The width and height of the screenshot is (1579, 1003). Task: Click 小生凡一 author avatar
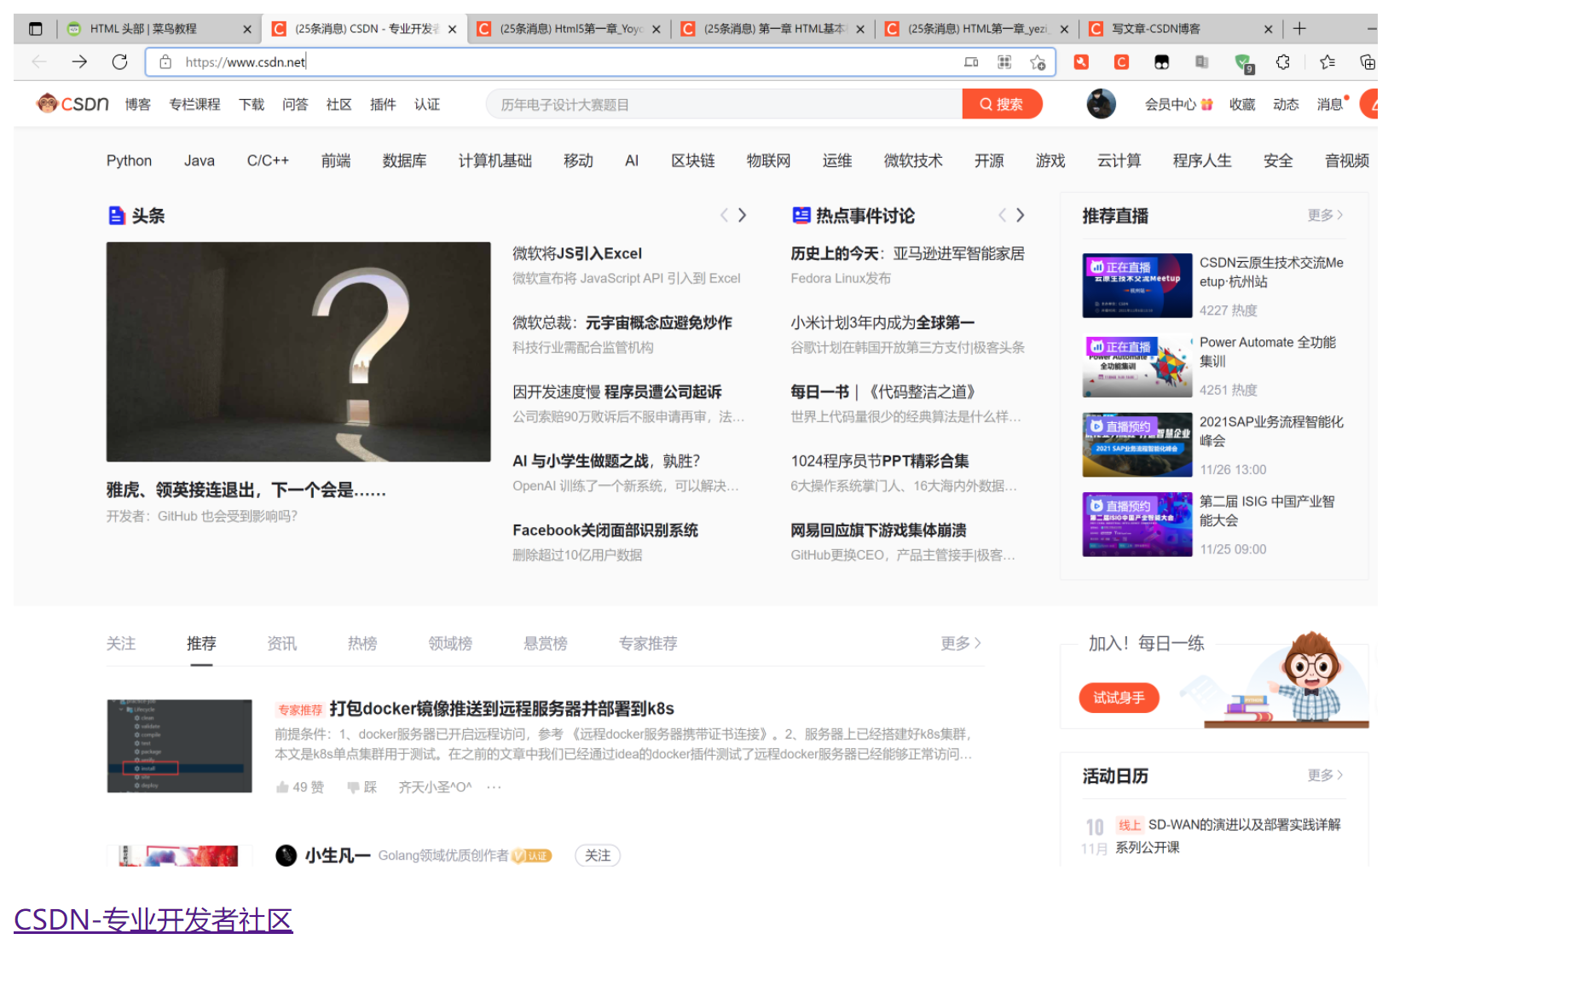click(x=286, y=855)
